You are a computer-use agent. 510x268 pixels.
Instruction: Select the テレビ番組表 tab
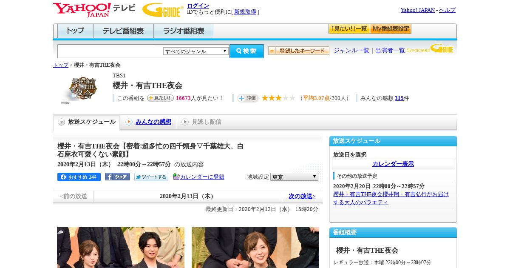(123, 31)
